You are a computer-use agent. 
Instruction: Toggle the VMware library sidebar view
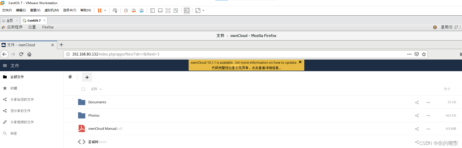pyautogui.click(x=153, y=11)
